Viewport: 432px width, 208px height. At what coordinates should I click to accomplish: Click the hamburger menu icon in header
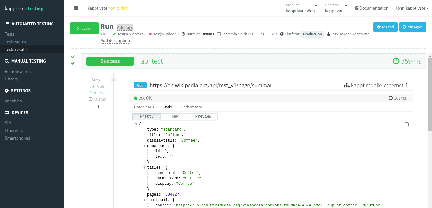click(76, 8)
